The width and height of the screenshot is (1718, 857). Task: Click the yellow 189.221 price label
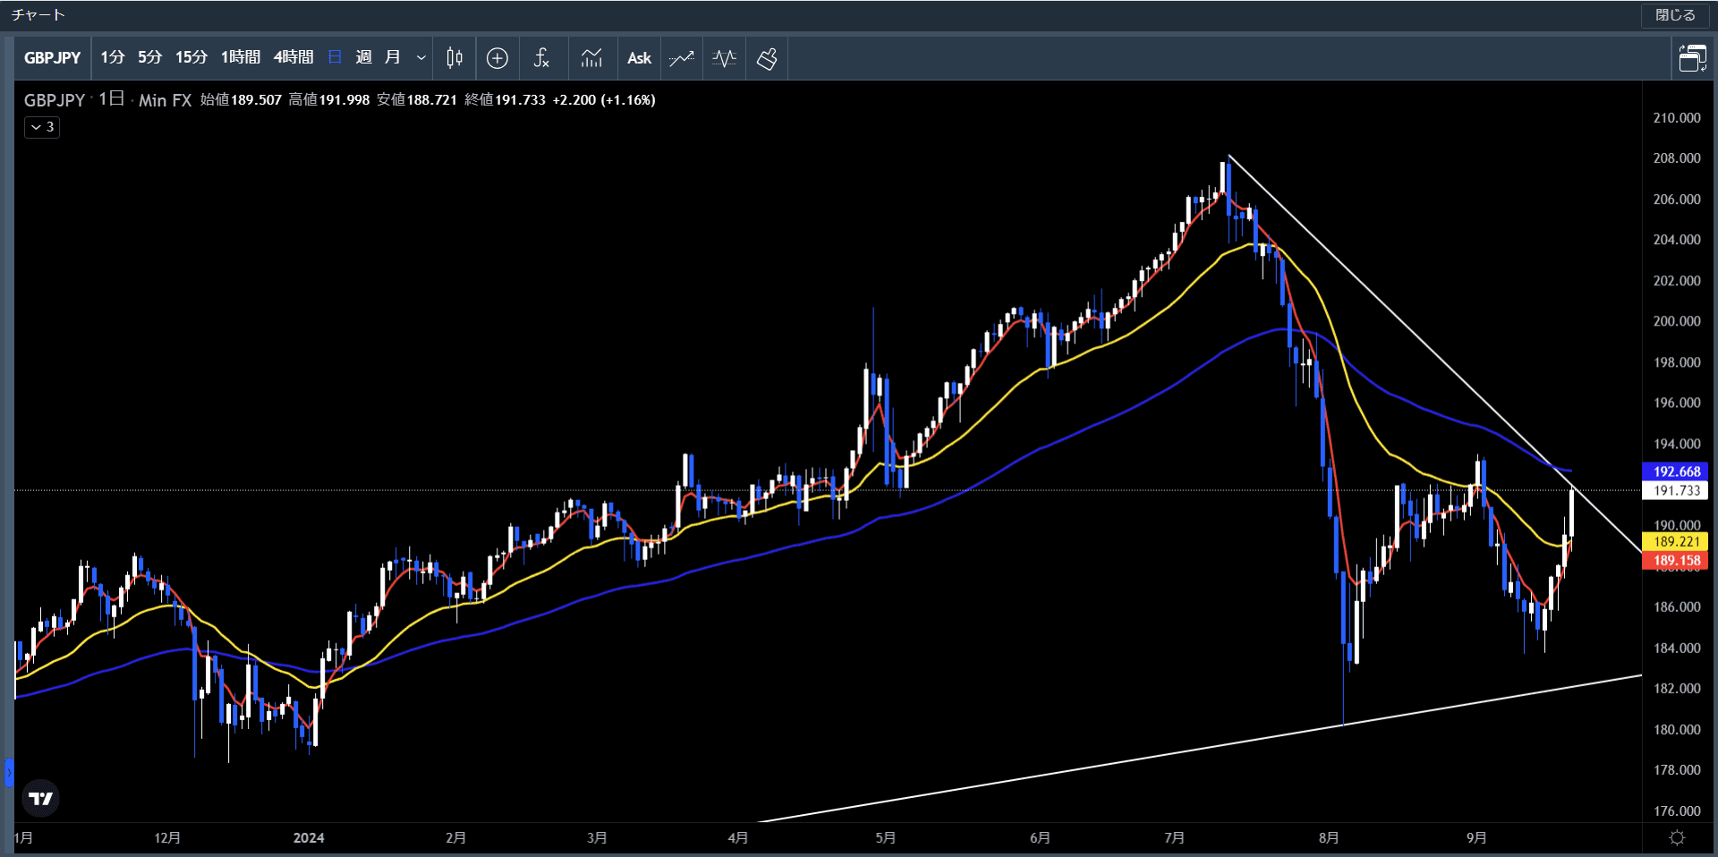[x=1676, y=541]
